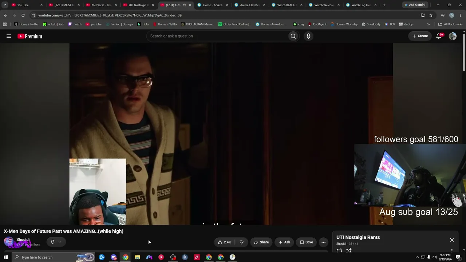Open playlist options three-dot menu
466x262 pixels.
tap(452, 250)
